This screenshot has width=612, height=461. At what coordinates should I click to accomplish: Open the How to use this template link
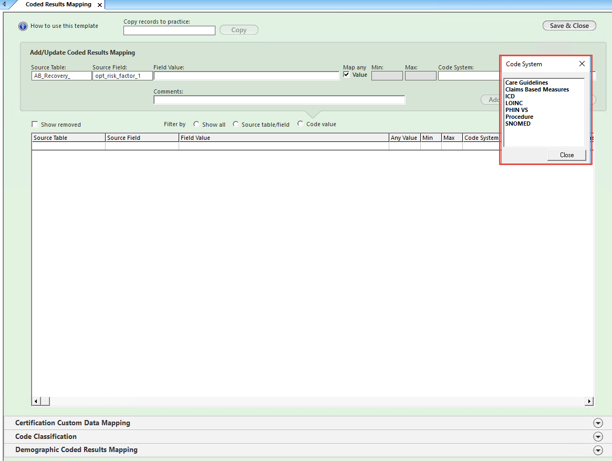pos(65,26)
